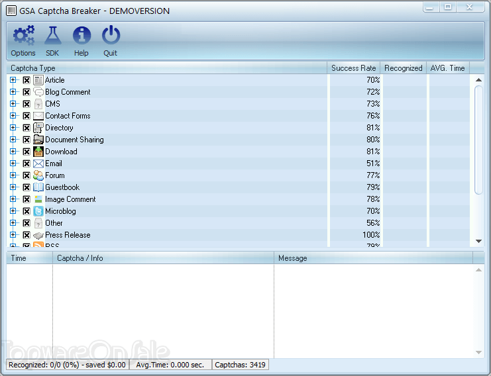The image size is (491, 376).
Task: Click the Time column header in log
Action: tap(29, 258)
